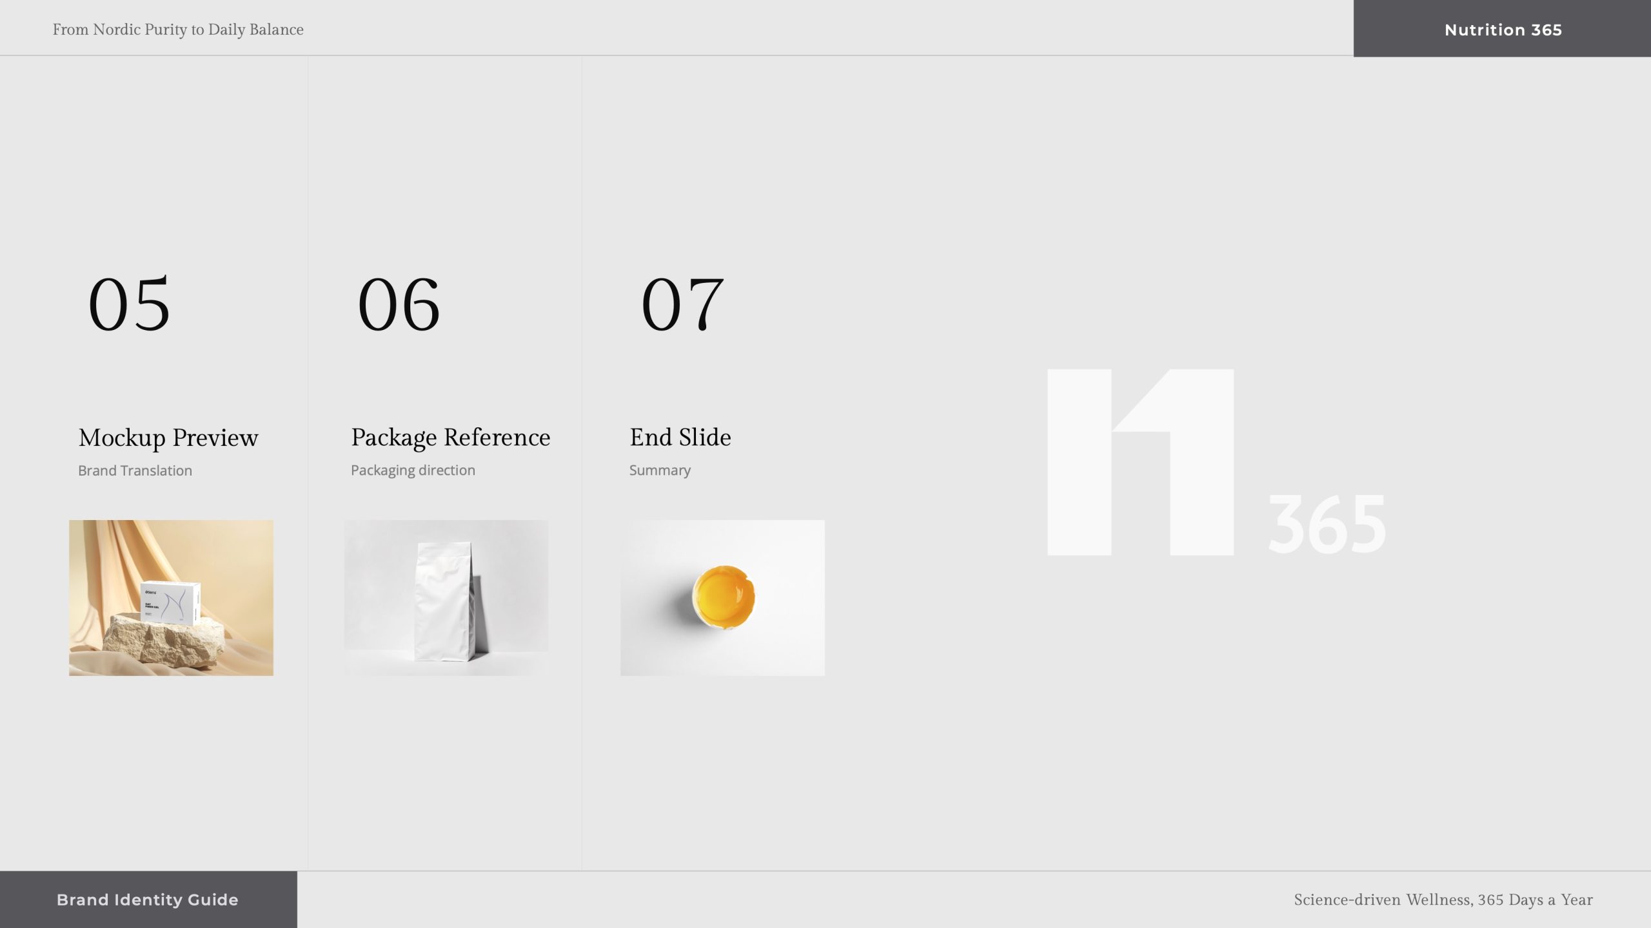Click the Packaging direction subtitle
Image resolution: width=1651 pixels, height=928 pixels.
tap(413, 470)
